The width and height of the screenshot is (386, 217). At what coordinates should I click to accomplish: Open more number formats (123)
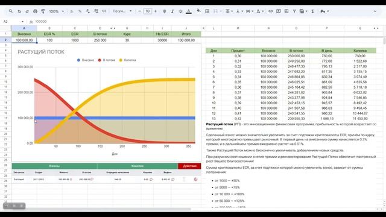104,11
